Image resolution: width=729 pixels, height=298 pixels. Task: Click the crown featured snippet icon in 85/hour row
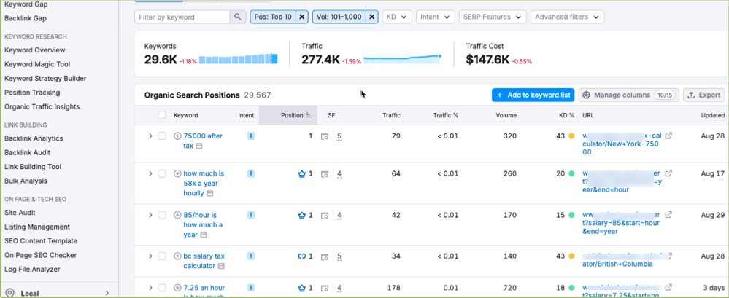click(301, 216)
